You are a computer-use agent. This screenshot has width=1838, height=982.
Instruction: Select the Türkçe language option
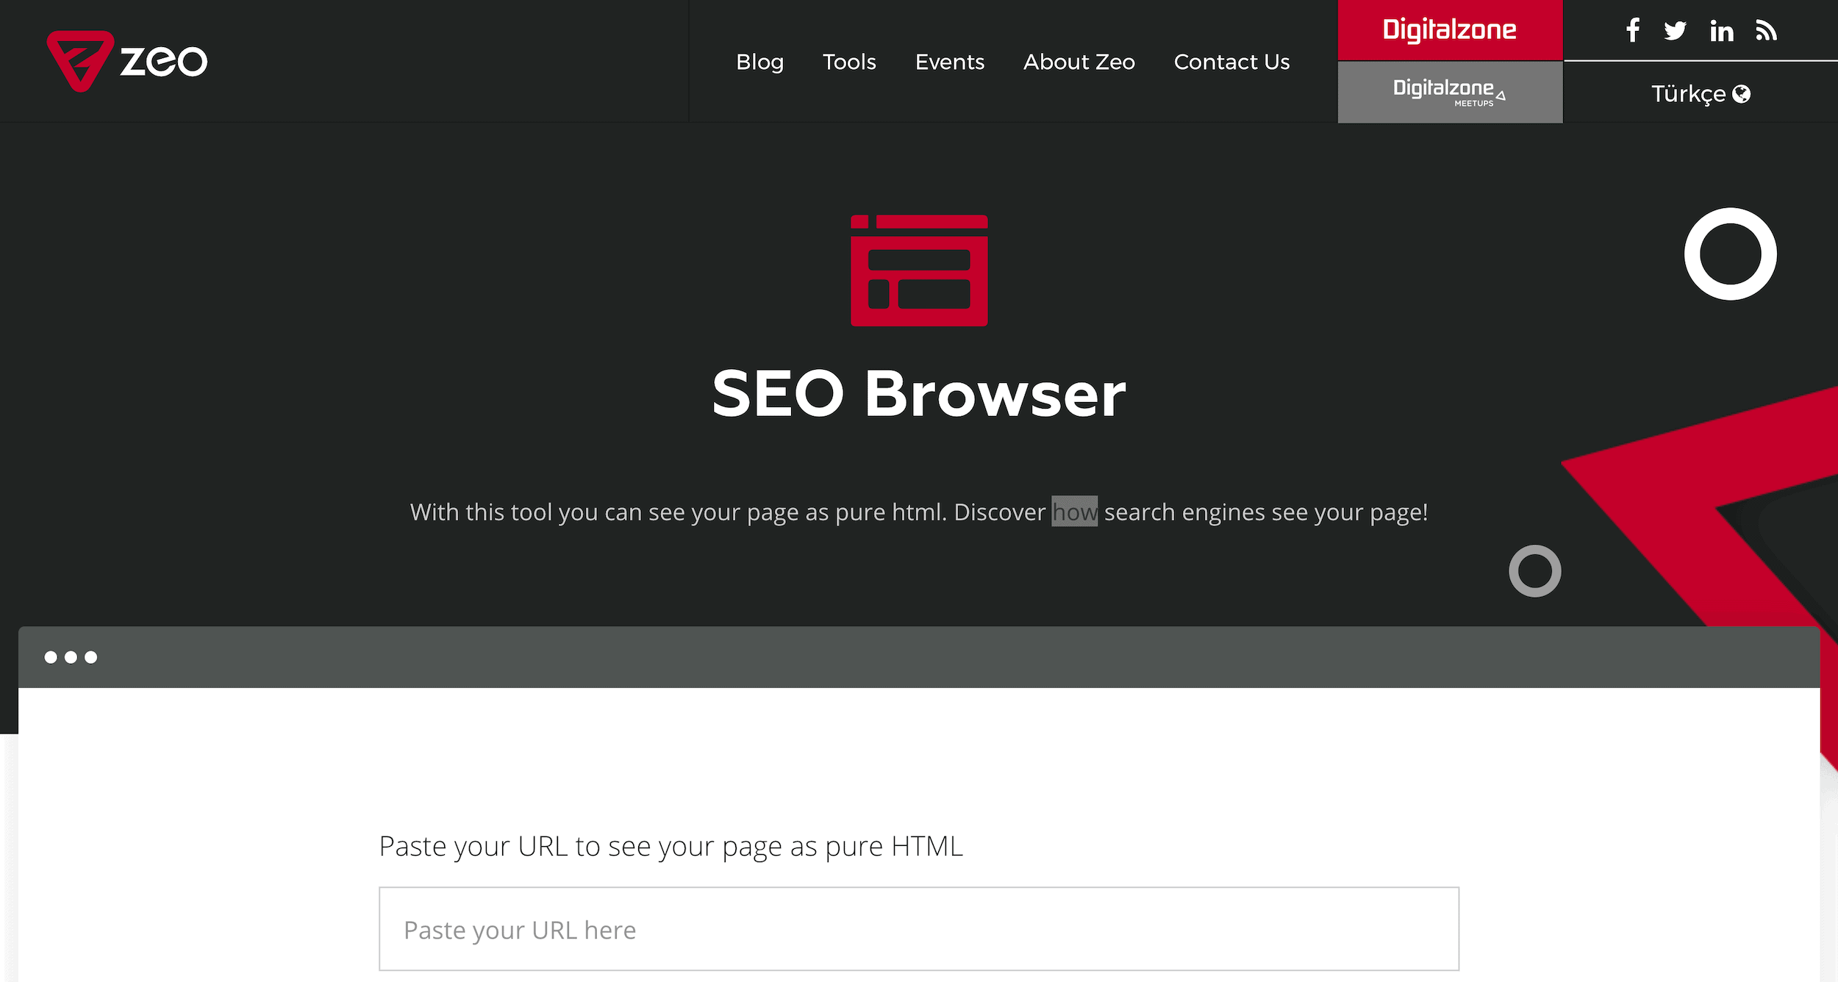pyautogui.click(x=1698, y=93)
